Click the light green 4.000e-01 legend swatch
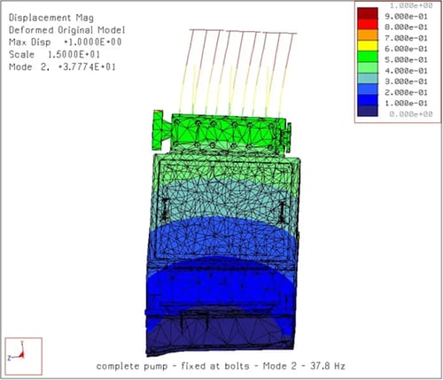 point(368,67)
